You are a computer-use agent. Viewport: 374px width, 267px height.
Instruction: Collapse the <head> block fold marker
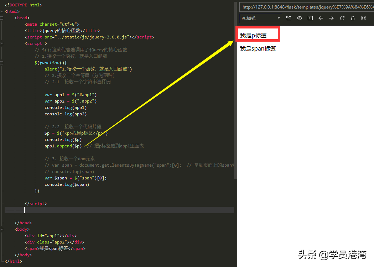(2, 18)
